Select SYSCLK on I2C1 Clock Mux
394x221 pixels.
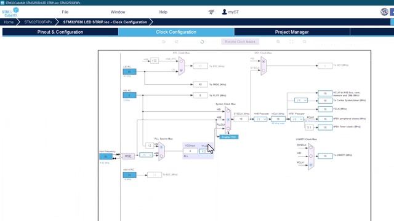pyautogui.click(x=263, y=71)
